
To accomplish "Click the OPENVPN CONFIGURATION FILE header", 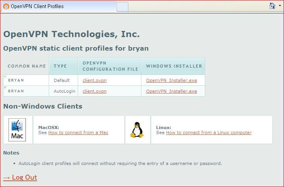I will pos(111,66).
